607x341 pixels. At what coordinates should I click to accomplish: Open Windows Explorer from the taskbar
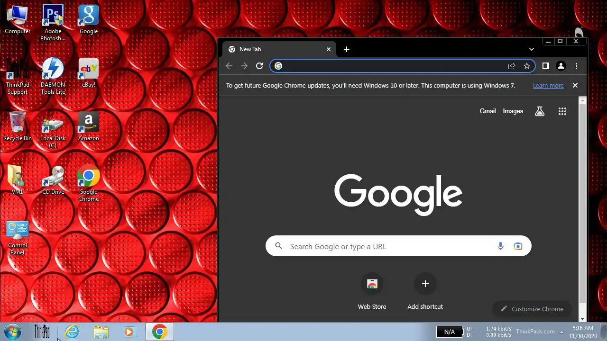101,332
